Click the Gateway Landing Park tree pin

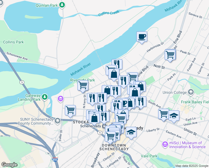tap(45, 97)
